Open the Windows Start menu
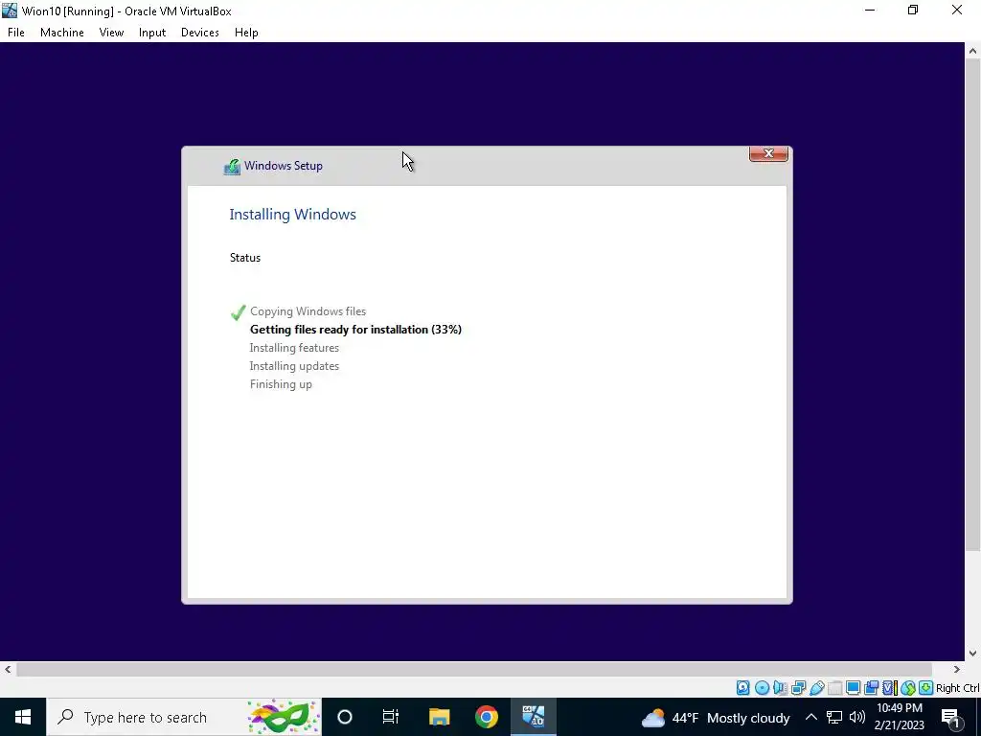Screen dimensions: 981x736 23,717
